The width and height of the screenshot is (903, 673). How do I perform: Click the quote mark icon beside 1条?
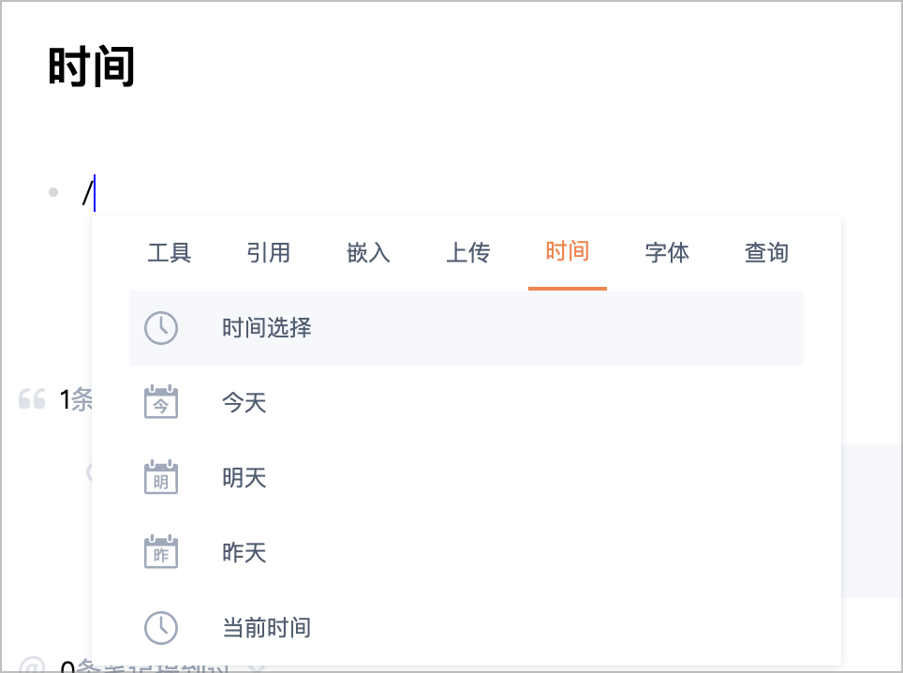click(x=32, y=400)
